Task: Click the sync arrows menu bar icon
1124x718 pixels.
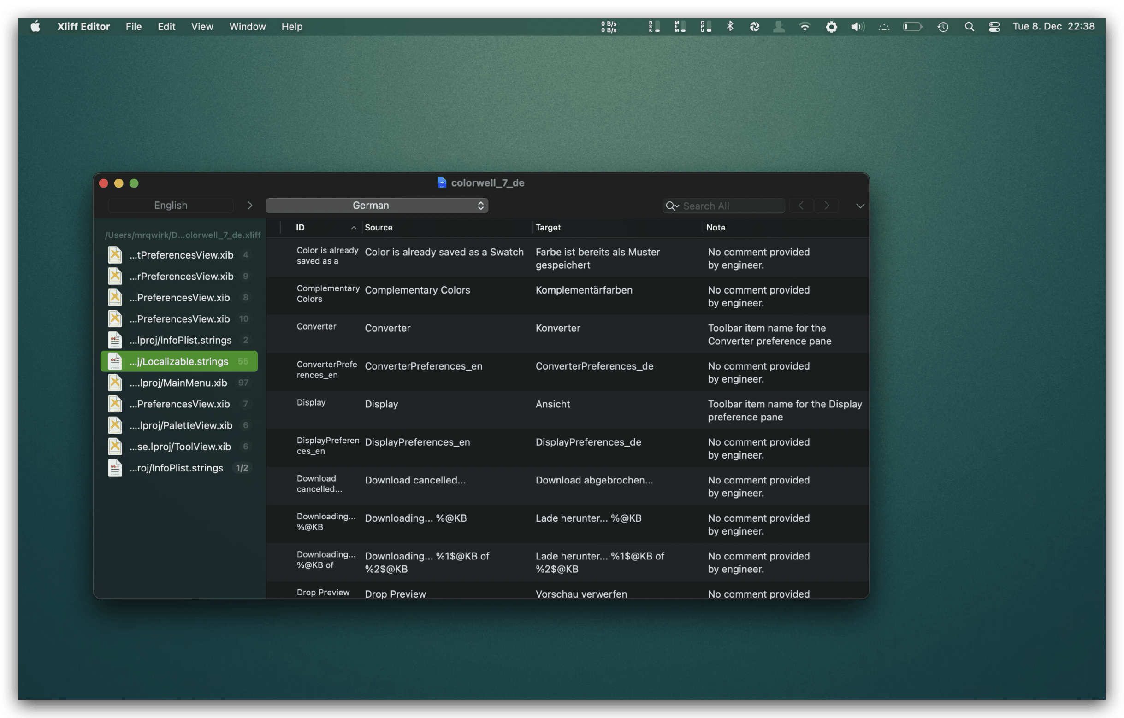Action: (754, 27)
